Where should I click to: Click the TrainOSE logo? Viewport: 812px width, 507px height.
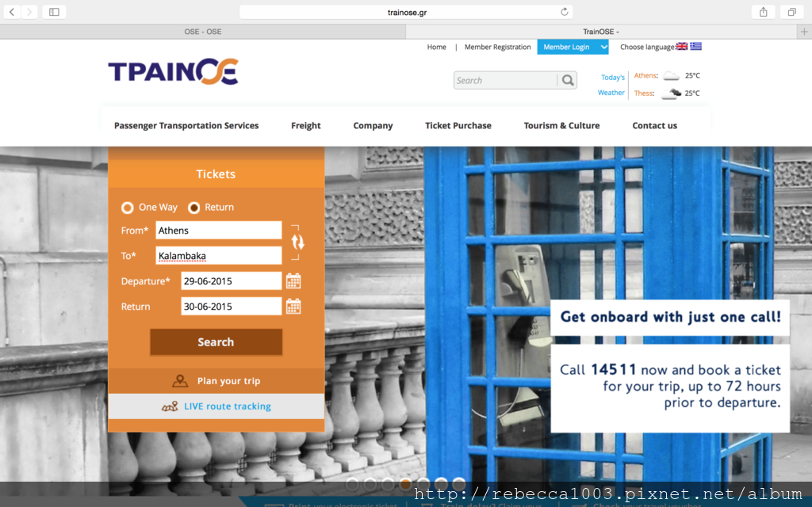tap(174, 71)
